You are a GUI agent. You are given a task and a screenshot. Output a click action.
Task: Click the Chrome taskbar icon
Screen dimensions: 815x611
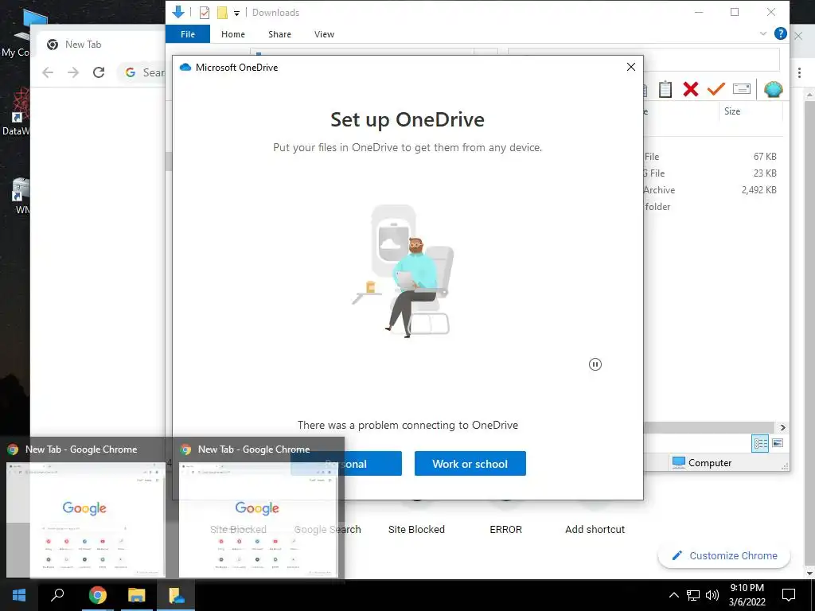pos(97,595)
